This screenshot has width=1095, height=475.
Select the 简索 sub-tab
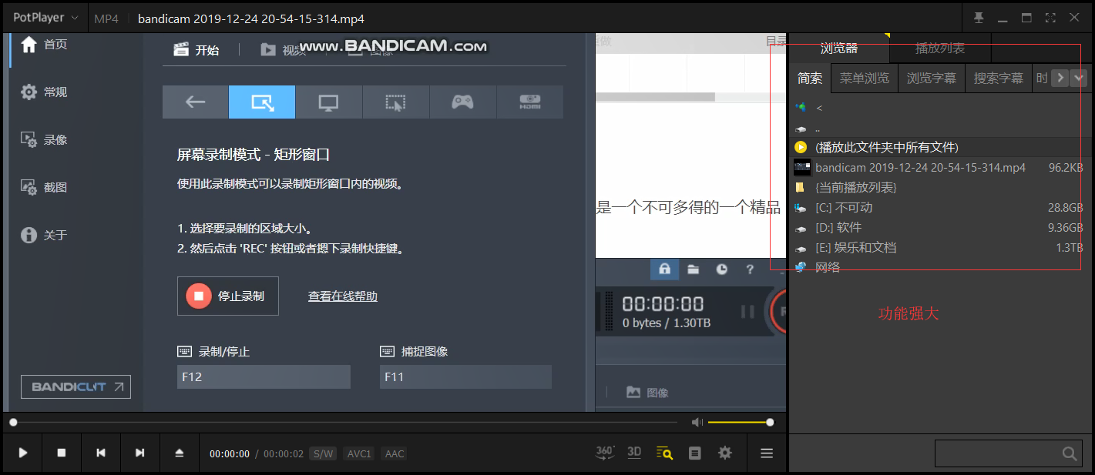point(810,78)
